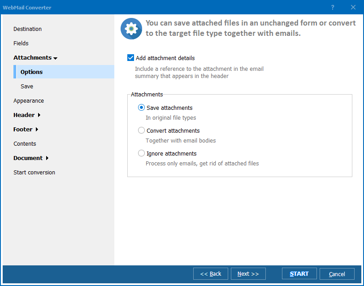Viewport: 364px width, 286px height.
Task: Open the Destination settings page
Action: pyautogui.click(x=27, y=29)
